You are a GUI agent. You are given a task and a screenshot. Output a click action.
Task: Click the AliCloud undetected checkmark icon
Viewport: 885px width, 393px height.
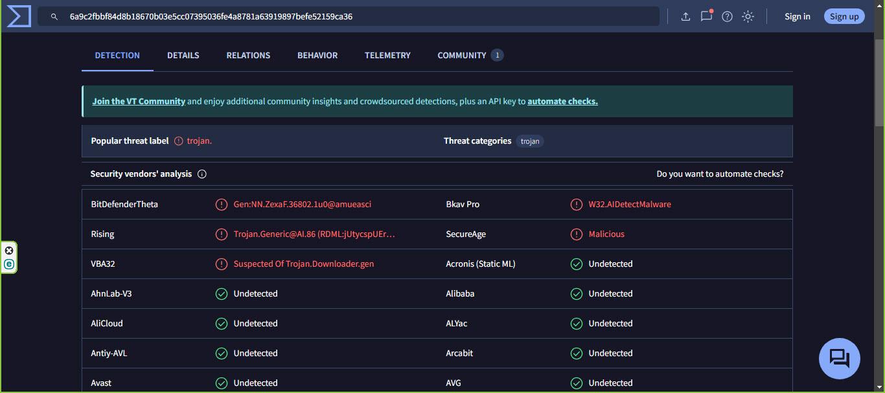222,324
